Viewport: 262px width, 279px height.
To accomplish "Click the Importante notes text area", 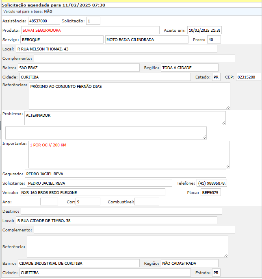I will coord(129,154).
